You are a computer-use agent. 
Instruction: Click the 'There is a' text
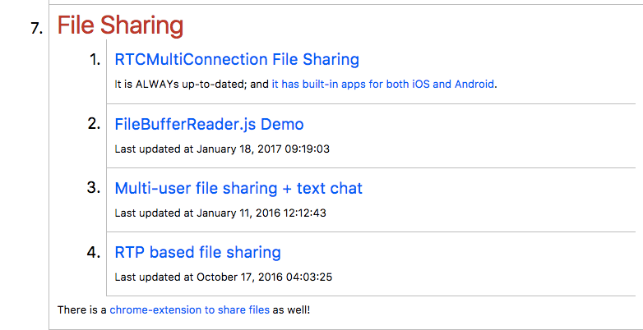coord(81,310)
